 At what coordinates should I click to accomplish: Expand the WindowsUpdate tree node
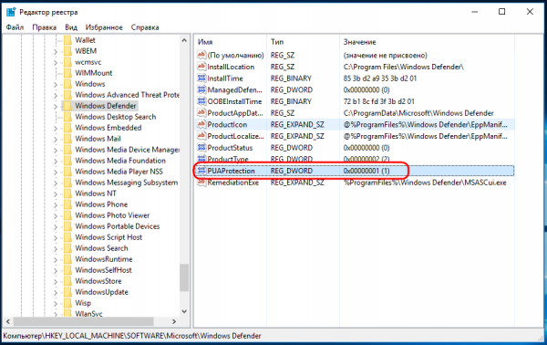pyautogui.click(x=56, y=292)
